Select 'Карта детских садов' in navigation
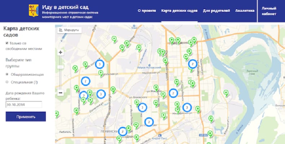 click(179, 11)
